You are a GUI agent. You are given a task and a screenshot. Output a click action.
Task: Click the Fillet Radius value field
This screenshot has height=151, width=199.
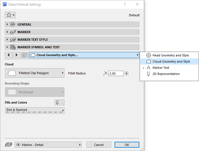(116, 74)
